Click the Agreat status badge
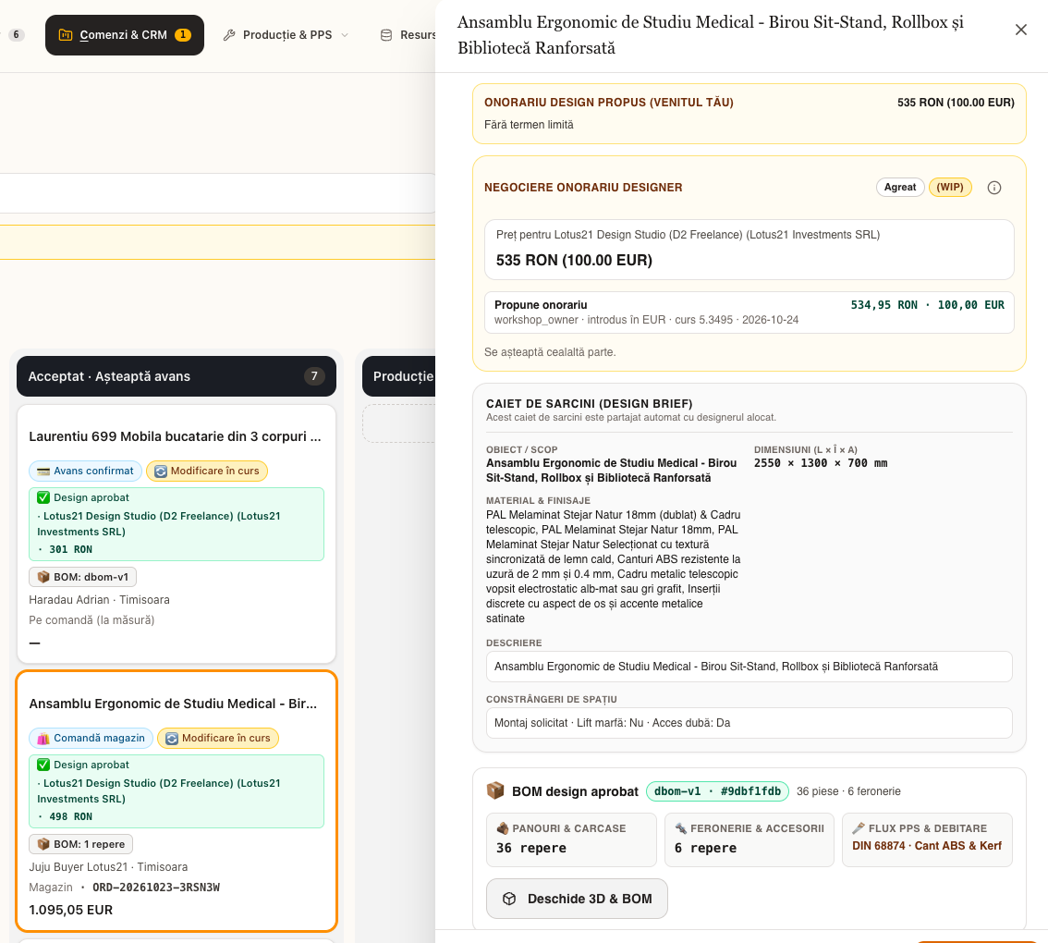The image size is (1048, 943). pyautogui.click(x=899, y=188)
